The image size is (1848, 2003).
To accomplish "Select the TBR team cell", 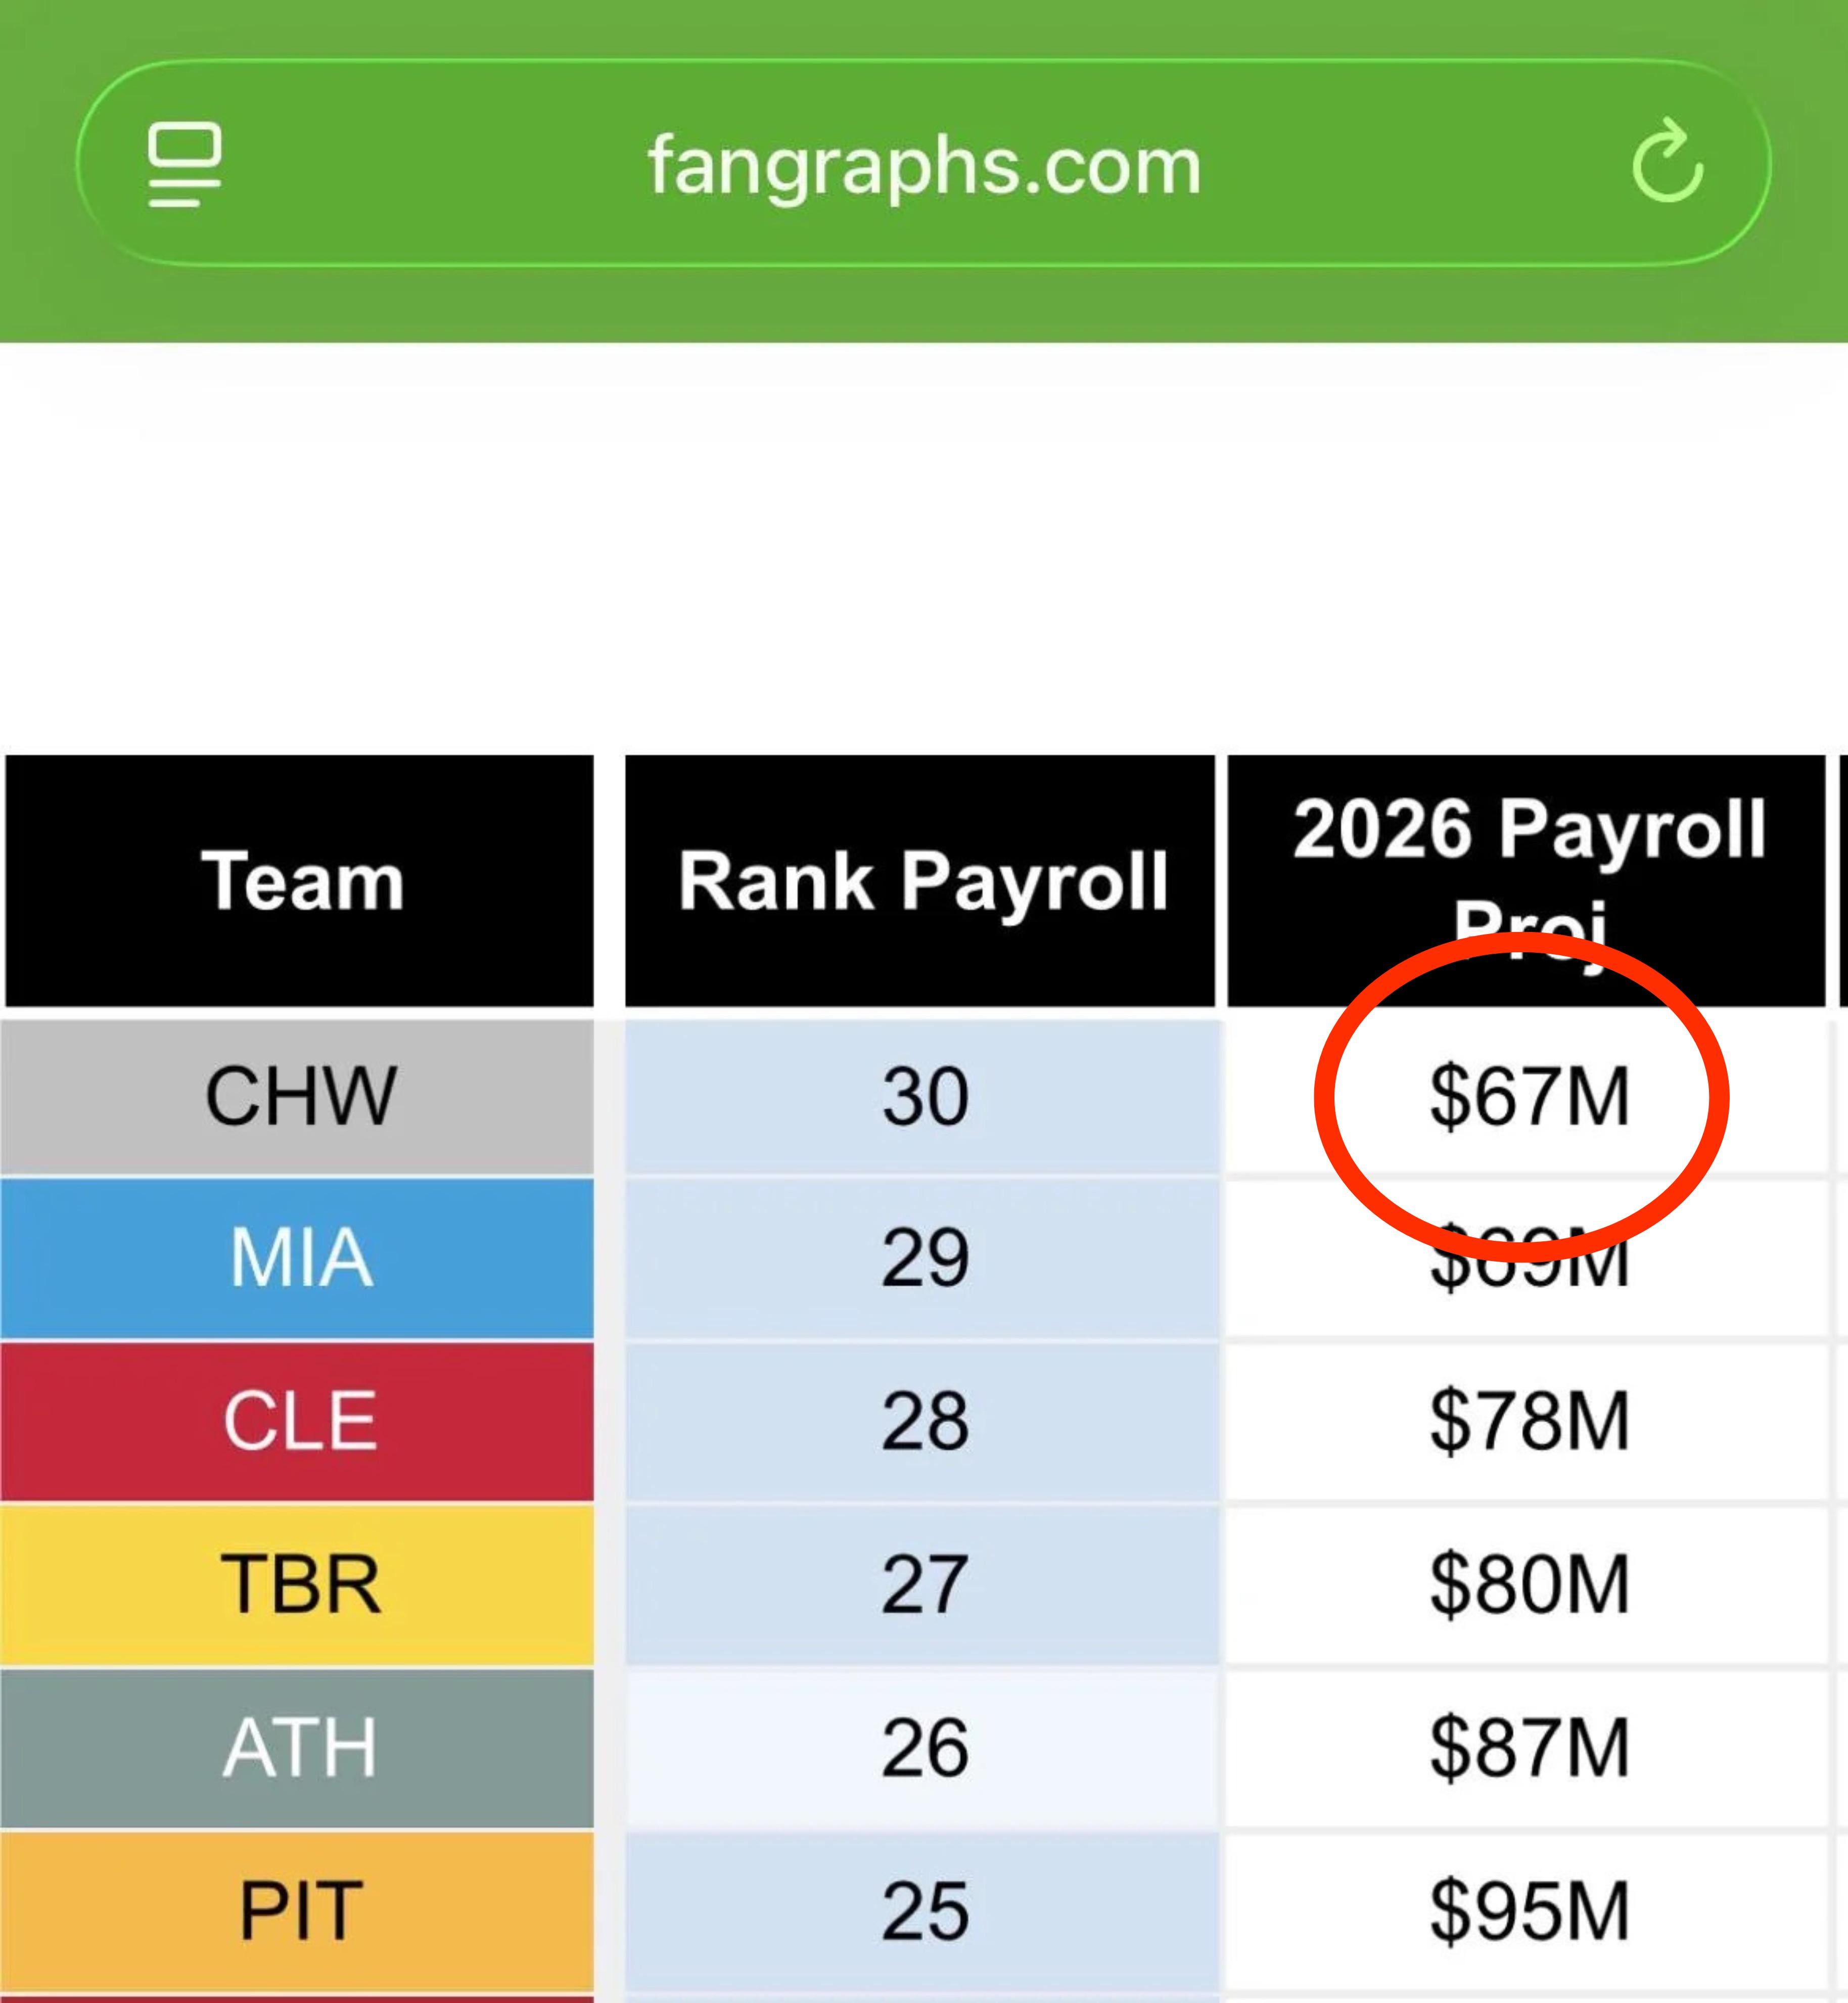I will 299,1584.
